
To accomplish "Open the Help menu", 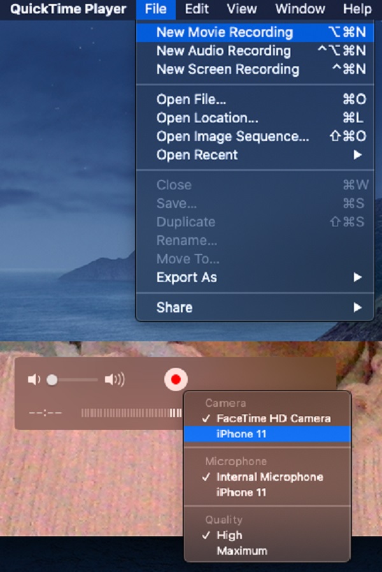I will [x=357, y=9].
